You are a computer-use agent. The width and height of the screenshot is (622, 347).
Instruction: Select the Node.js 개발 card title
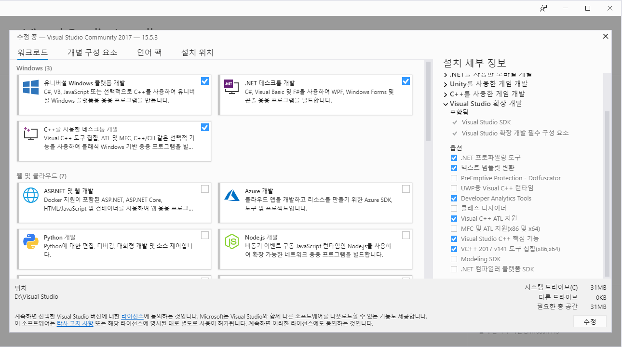pos(261,237)
